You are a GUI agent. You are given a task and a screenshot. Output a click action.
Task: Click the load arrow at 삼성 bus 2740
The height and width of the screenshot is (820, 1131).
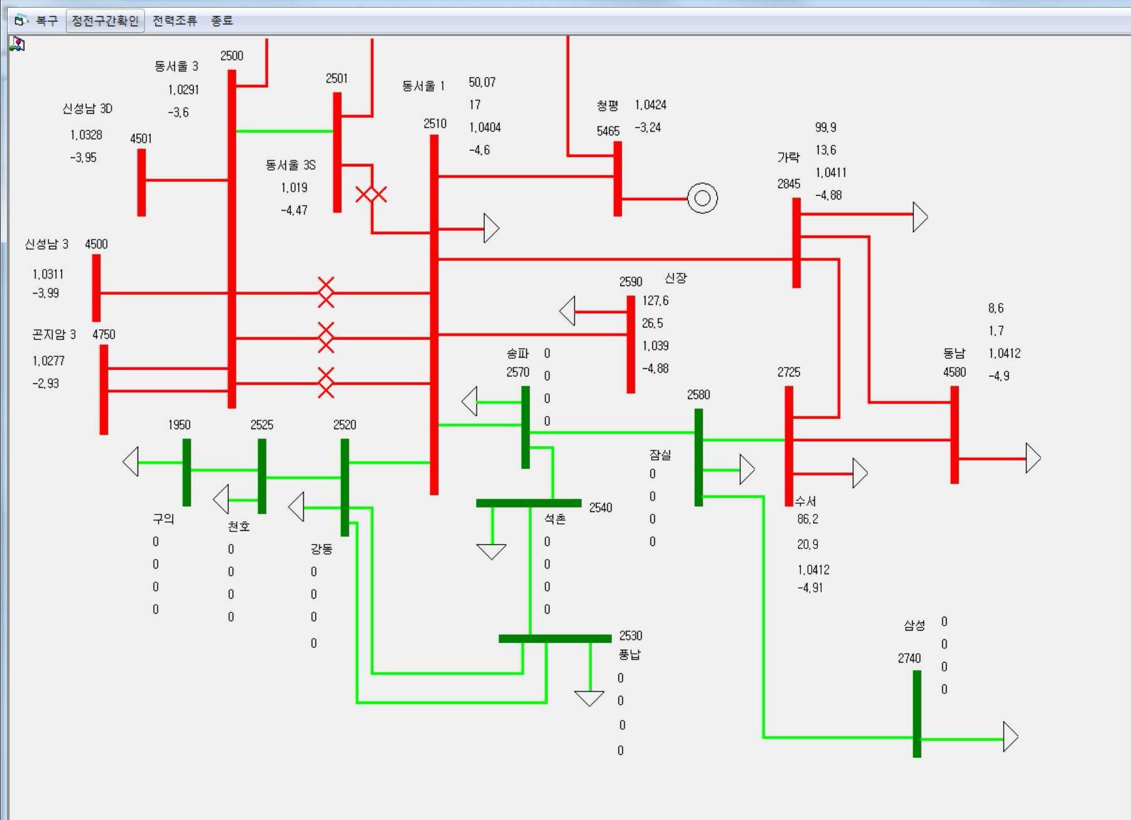coord(1011,737)
